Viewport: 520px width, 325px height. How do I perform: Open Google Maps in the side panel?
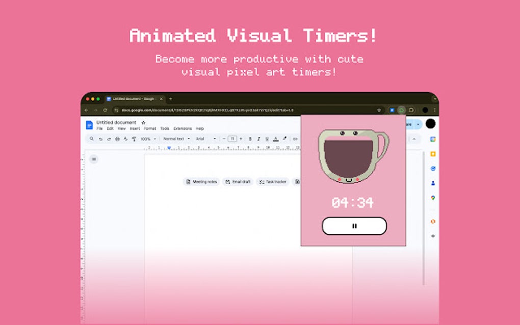pyautogui.click(x=433, y=198)
